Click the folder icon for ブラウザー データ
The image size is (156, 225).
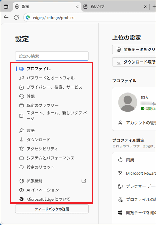click(x=120, y=186)
